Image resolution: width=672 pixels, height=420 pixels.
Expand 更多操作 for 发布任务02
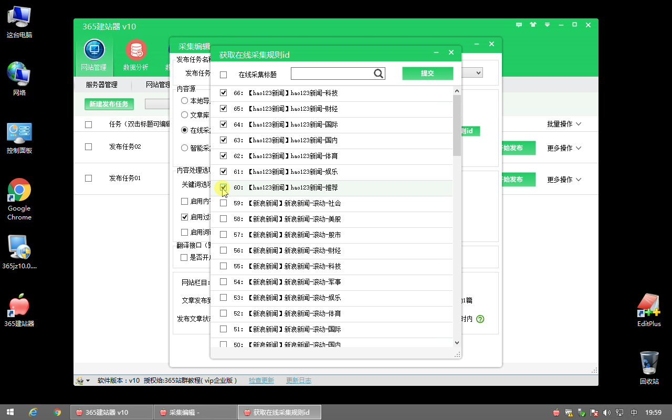564,148
